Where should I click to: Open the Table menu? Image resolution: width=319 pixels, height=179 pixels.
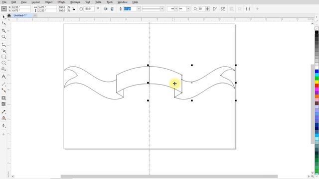pyautogui.click(x=98, y=2)
